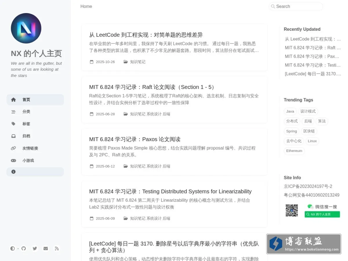Open the 分类 categories sidebar item

(x=35, y=112)
